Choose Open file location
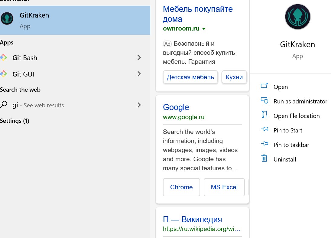 coord(297,116)
